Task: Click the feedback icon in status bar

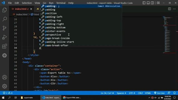Action: point(169,93)
